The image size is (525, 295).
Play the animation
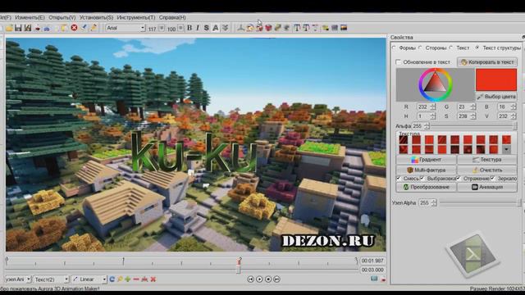[x=259, y=279]
